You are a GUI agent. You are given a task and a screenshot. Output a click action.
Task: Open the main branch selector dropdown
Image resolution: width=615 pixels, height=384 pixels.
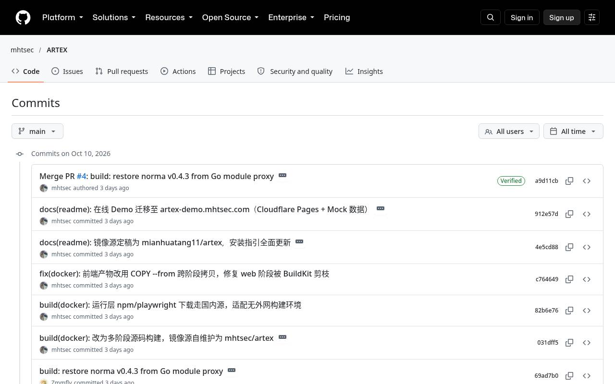[37, 131]
